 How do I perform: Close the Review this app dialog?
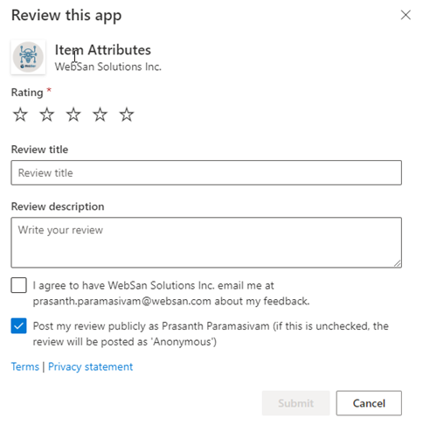coord(406,15)
